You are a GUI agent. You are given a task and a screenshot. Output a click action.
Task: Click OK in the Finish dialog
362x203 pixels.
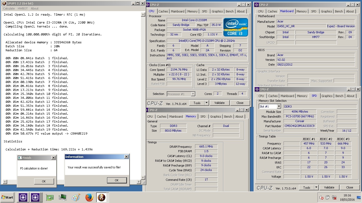44,181
